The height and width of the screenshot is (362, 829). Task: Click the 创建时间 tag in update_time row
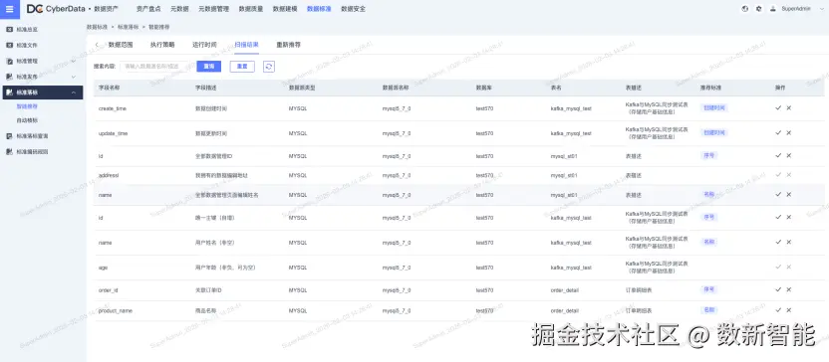714,133
